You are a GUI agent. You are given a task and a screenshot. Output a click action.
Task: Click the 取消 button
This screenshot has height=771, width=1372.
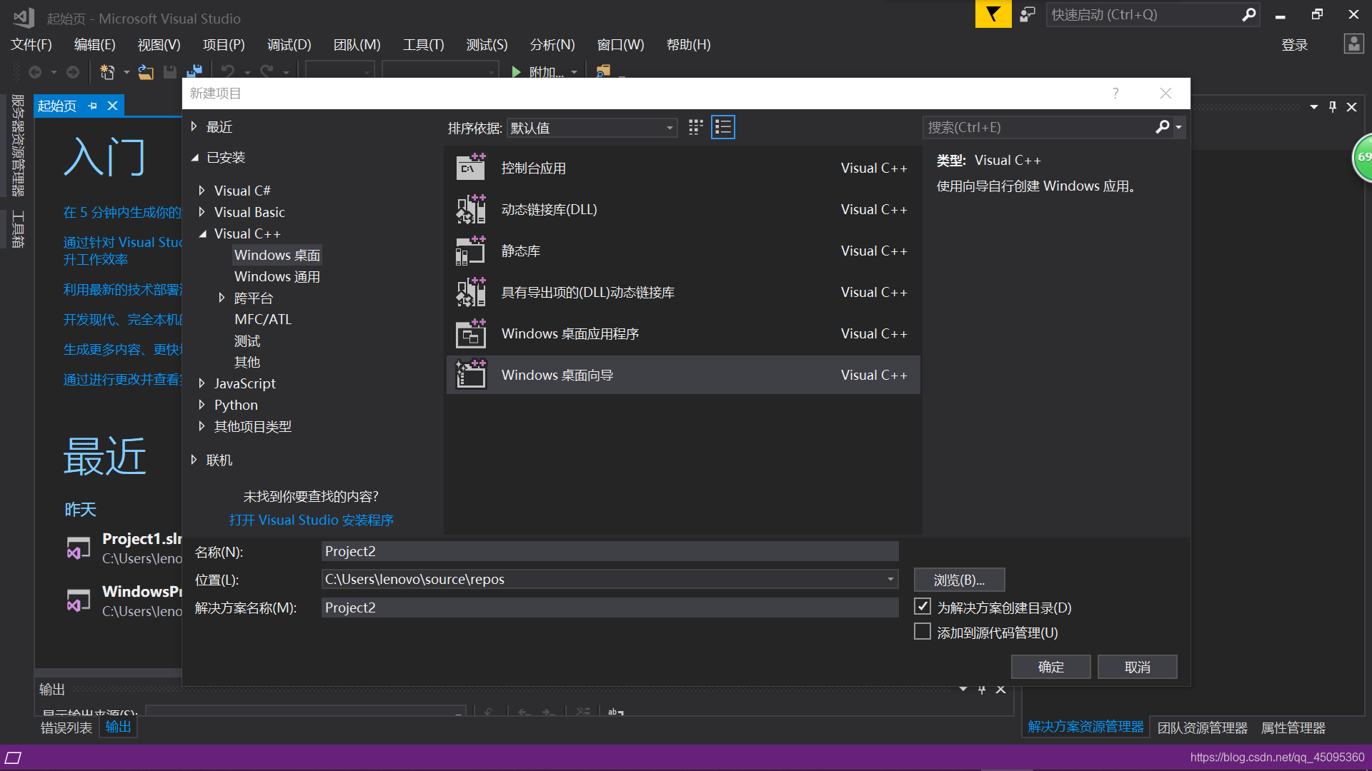pyautogui.click(x=1138, y=667)
